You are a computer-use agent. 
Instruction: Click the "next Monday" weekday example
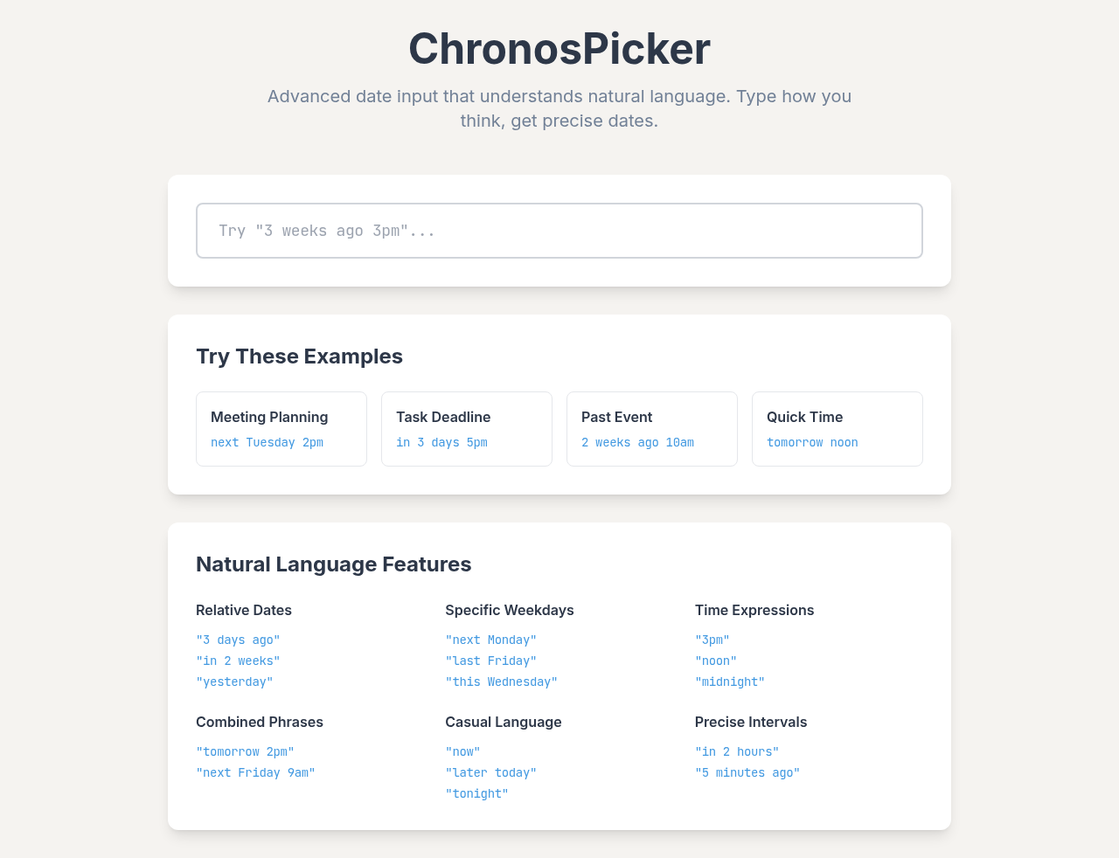[490, 640]
